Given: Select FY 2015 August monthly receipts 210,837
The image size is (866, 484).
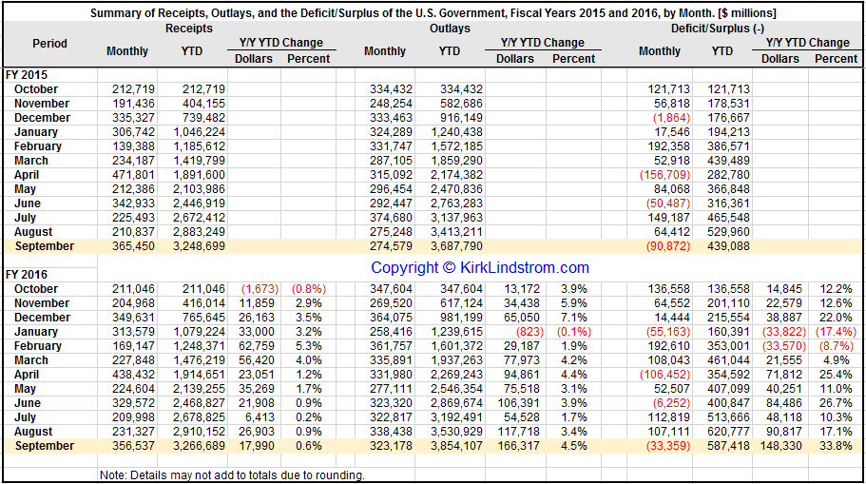Looking at the screenshot, I should (133, 232).
